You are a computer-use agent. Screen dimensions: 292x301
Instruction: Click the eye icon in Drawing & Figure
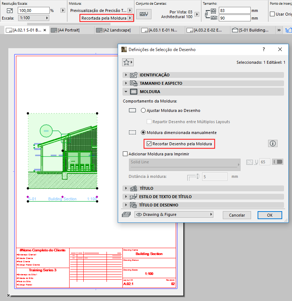[x=139, y=214]
